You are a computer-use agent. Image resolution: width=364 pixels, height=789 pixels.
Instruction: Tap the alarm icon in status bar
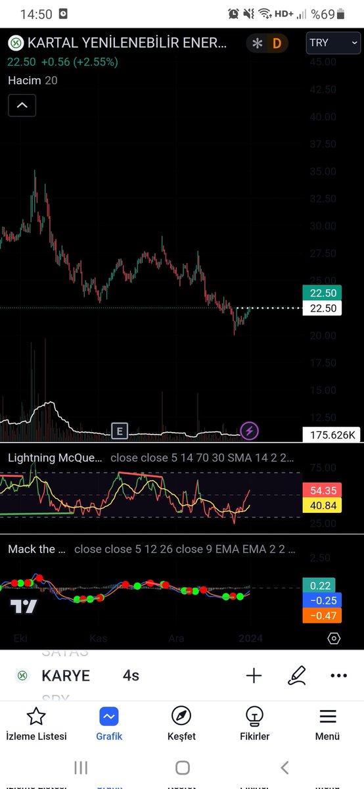[234, 14]
